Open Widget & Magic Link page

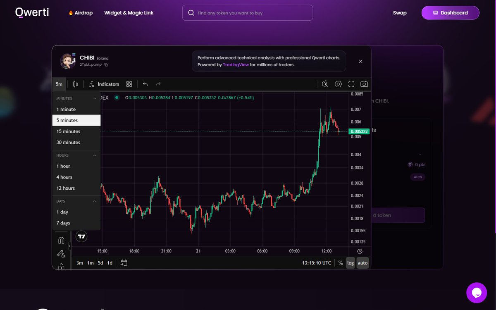[129, 13]
